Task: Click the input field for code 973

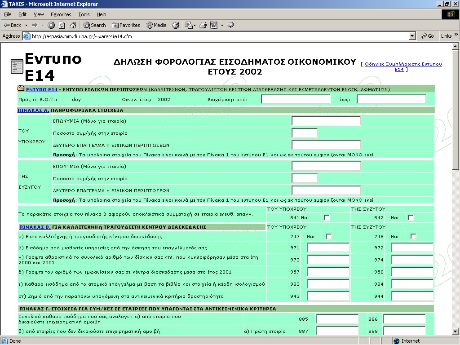Action: point(328,260)
